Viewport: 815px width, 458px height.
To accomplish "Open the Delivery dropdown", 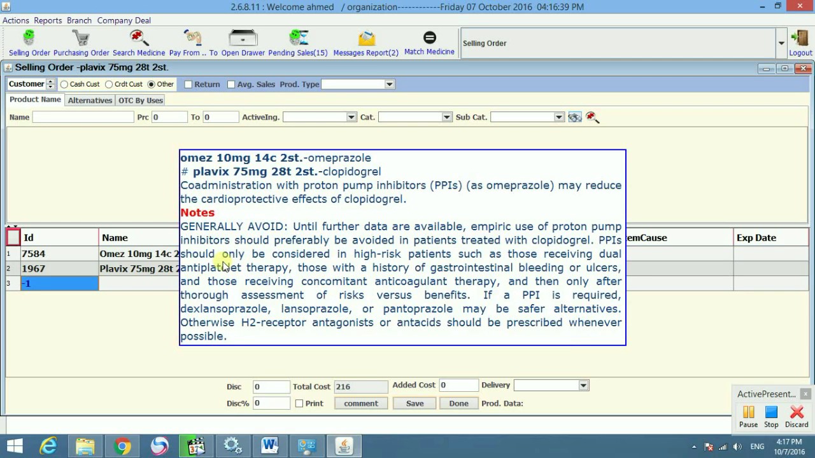I will [583, 385].
